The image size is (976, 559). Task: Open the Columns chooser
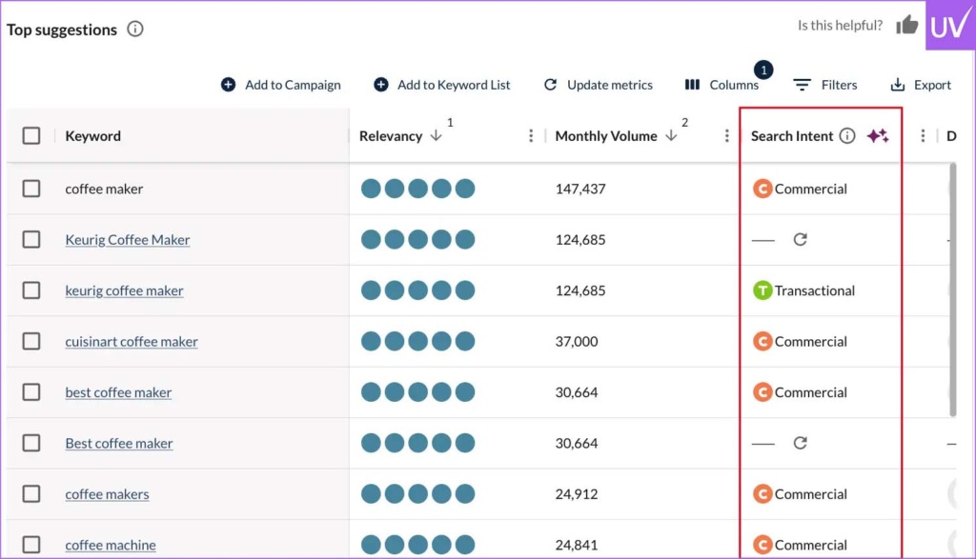click(x=722, y=85)
